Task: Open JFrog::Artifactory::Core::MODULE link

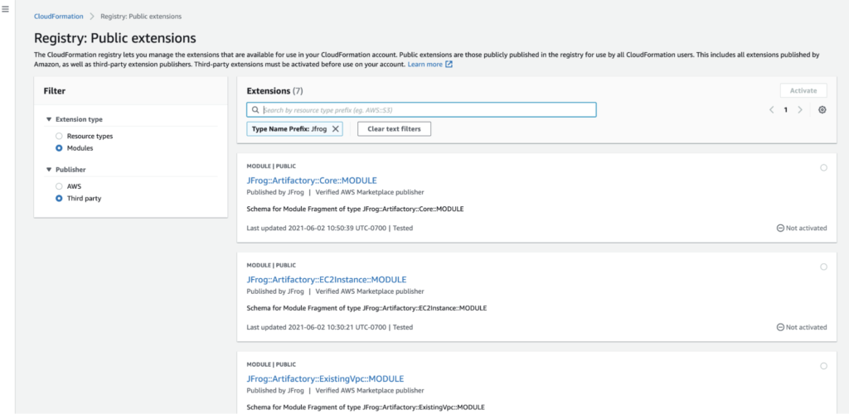Action: point(312,180)
